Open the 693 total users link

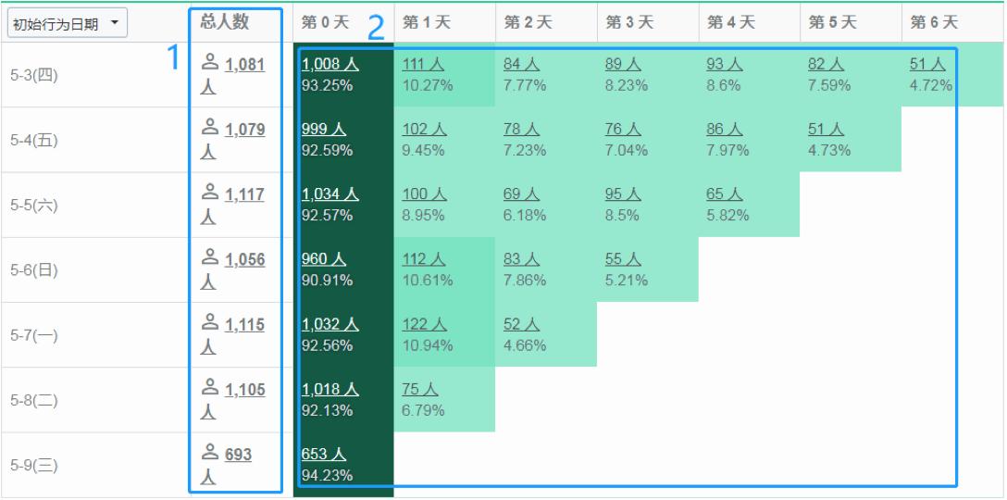(239, 456)
